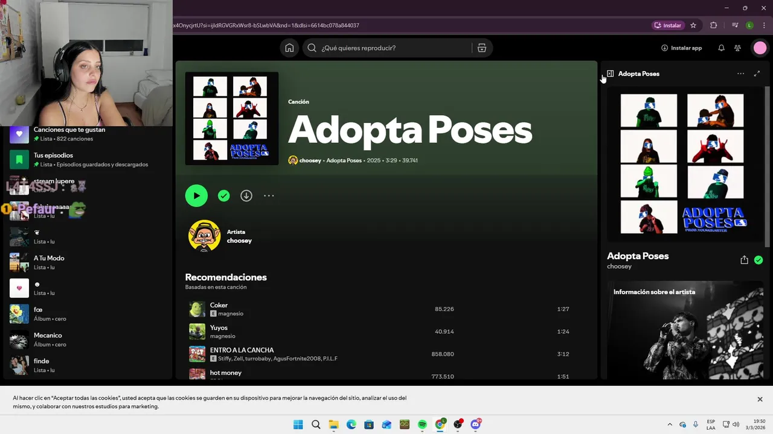773x434 pixels.
Task: Open Spotify app from taskbar
Action: click(x=422, y=424)
